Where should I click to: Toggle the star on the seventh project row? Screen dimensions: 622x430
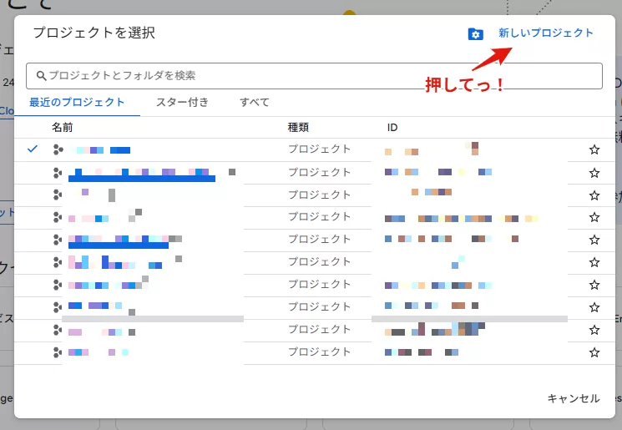click(x=594, y=285)
